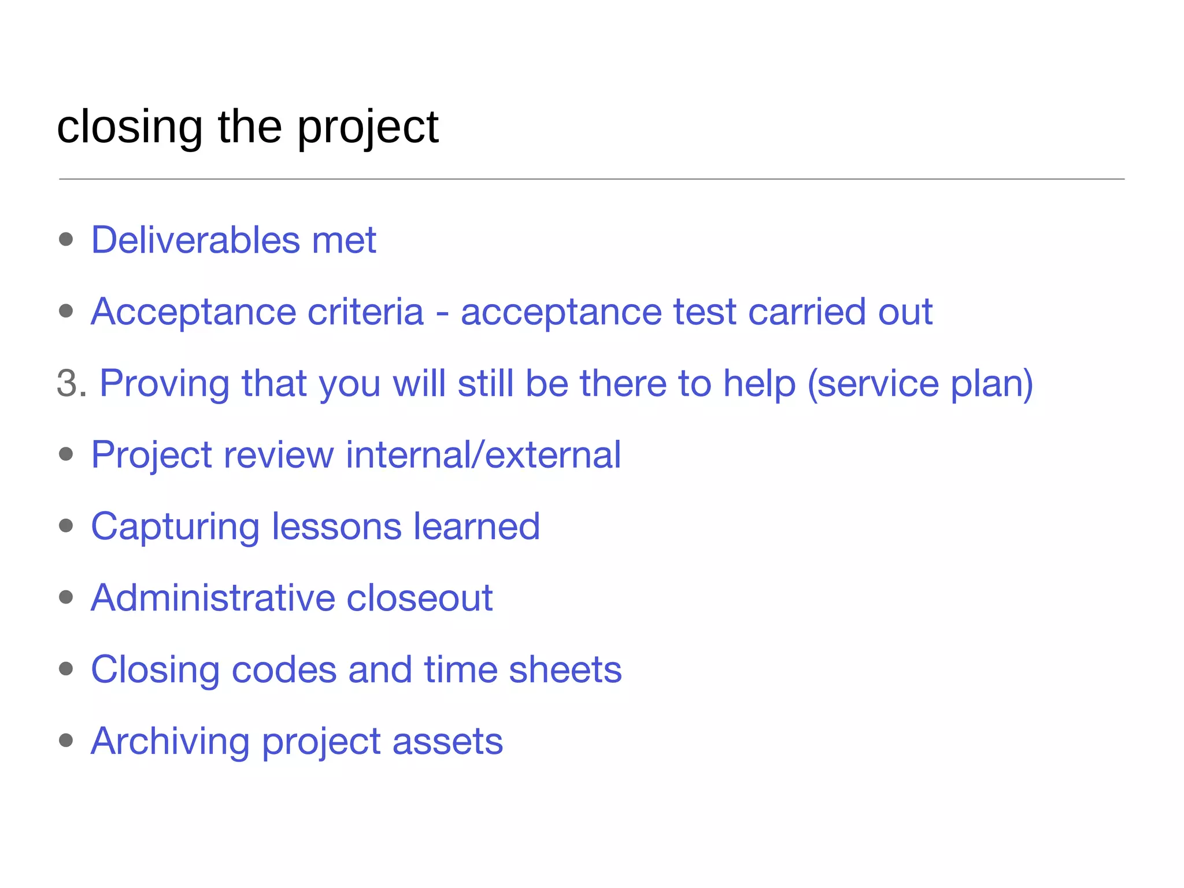Click the bullet dot before 'Project review'
The height and width of the screenshot is (888, 1184).
[x=66, y=454]
